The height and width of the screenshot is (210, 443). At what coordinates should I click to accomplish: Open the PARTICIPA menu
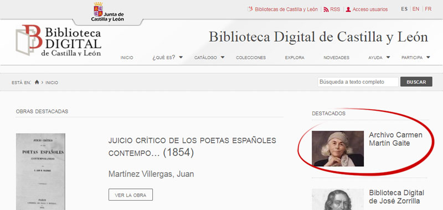(x=412, y=58)
